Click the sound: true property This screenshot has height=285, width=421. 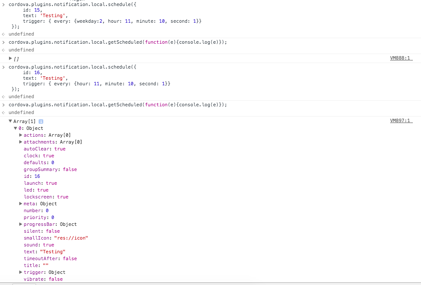39,245
